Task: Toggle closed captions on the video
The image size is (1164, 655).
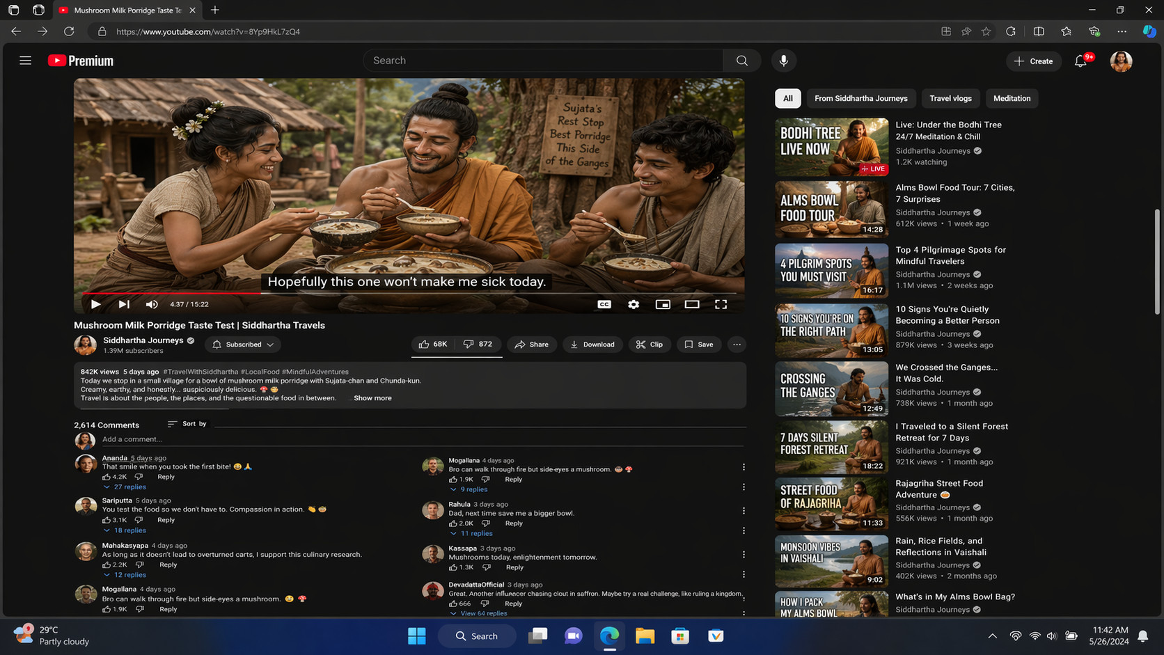Action: click(x=604, y=304)
